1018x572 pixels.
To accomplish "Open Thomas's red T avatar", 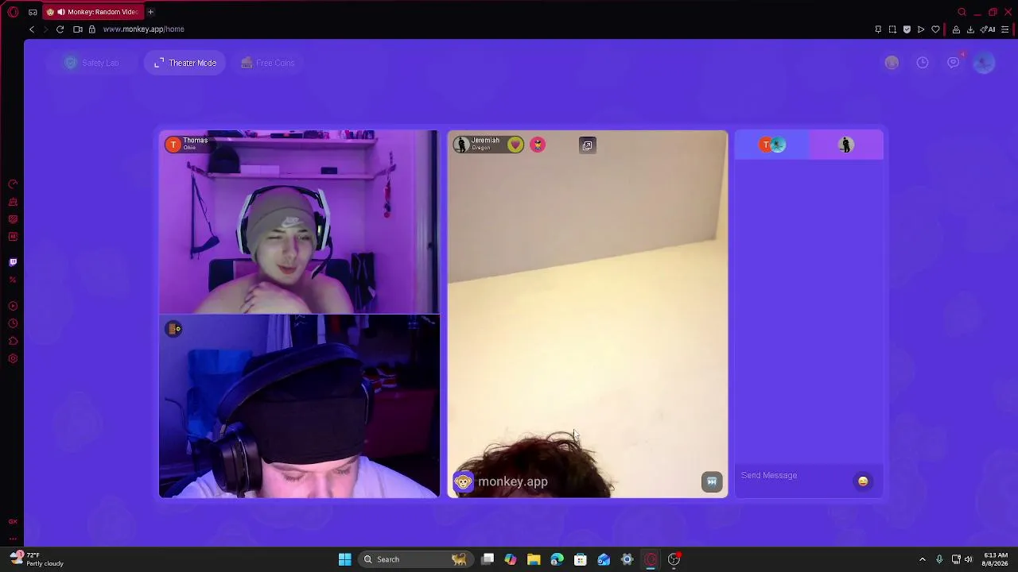I will click(173, 144).
